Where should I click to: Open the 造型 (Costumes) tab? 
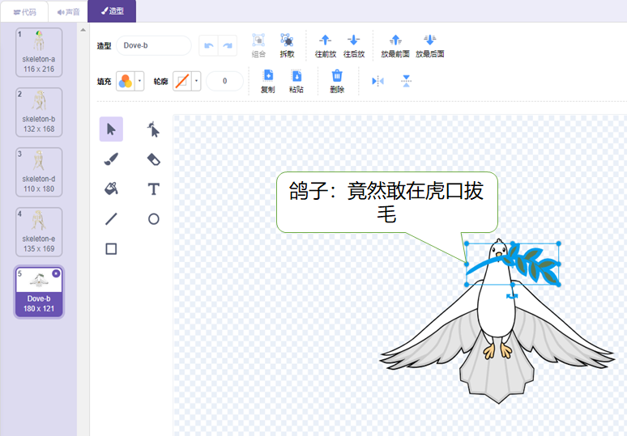coord(112,11)
